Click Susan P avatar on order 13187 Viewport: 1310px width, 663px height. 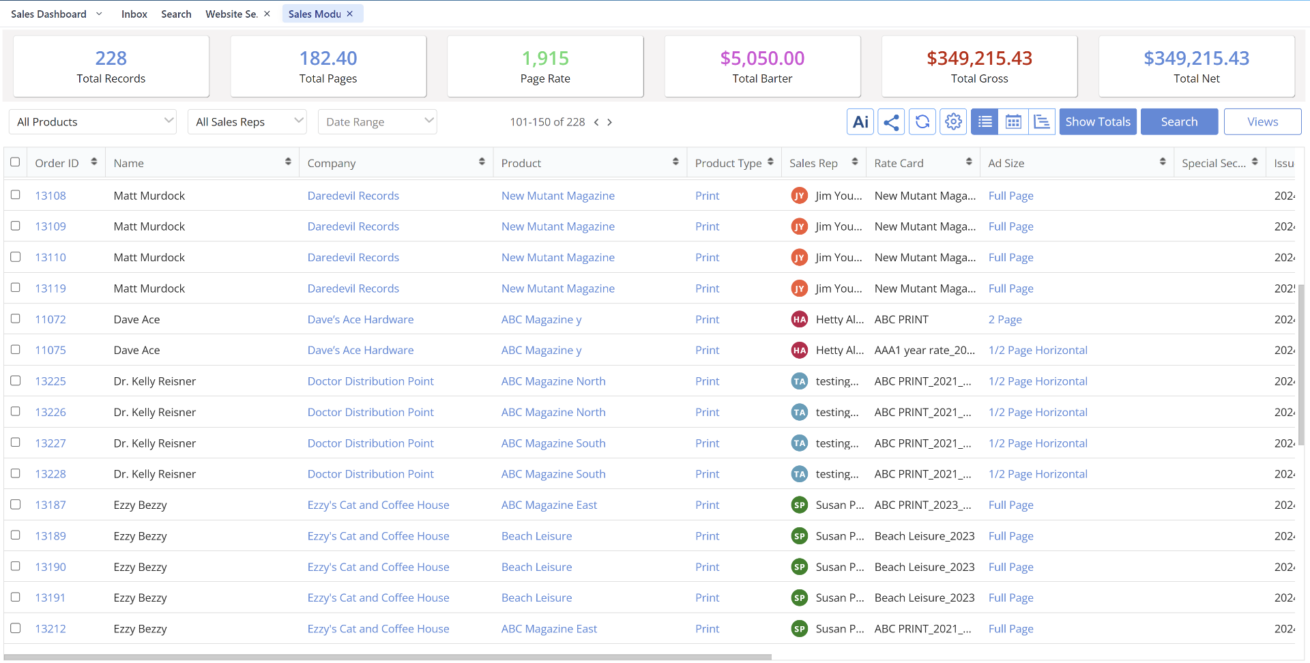click(x=799, y=505)
